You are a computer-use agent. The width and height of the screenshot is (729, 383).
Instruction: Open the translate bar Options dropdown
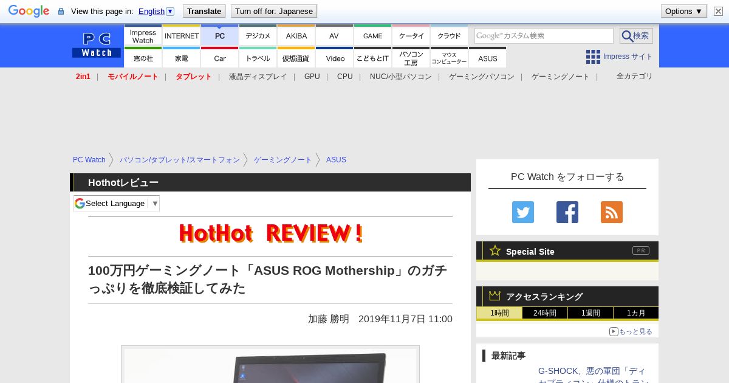pyautogui.click(x=683, y=11)
